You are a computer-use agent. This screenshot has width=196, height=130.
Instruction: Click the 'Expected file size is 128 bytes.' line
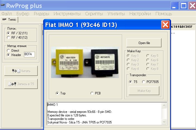pyautogui.click(x=67, y=115)
